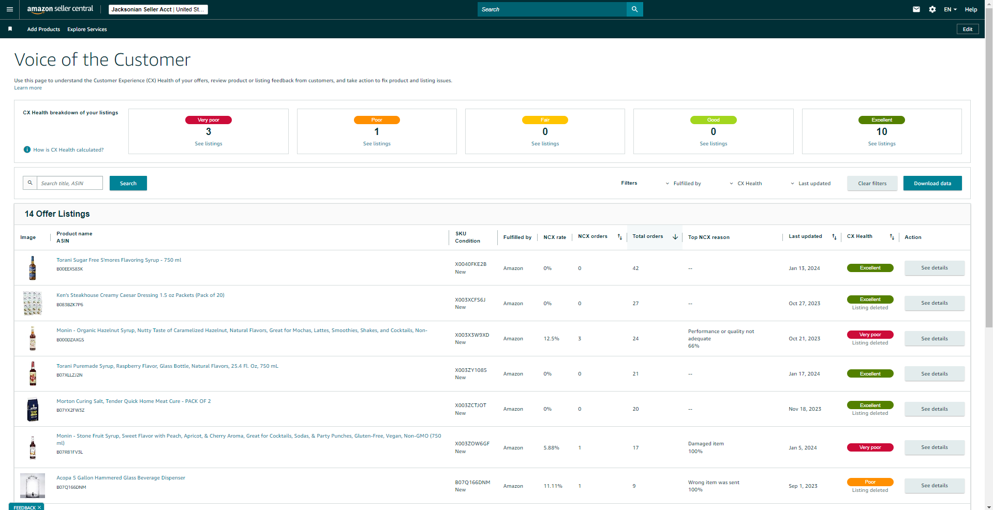See listings under Fair
The image size is (993, 510).
click(x=545, y=144)
